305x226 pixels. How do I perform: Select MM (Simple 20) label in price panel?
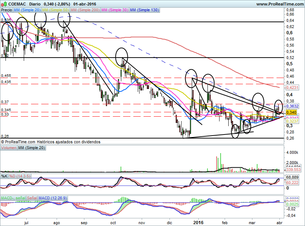[27, 10]
